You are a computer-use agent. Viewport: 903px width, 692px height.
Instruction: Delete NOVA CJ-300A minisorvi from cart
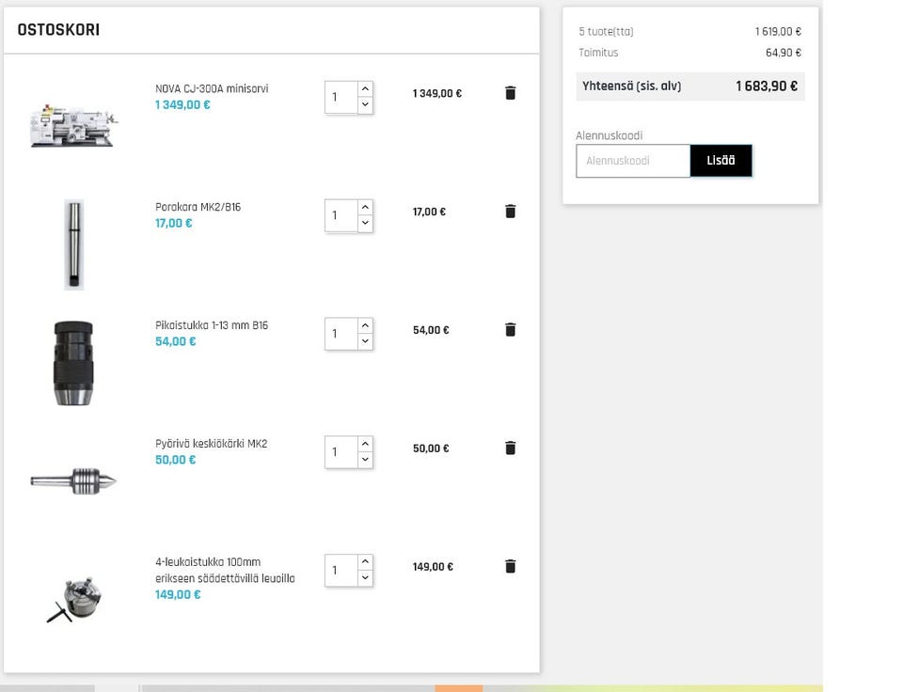coord(510,93)
